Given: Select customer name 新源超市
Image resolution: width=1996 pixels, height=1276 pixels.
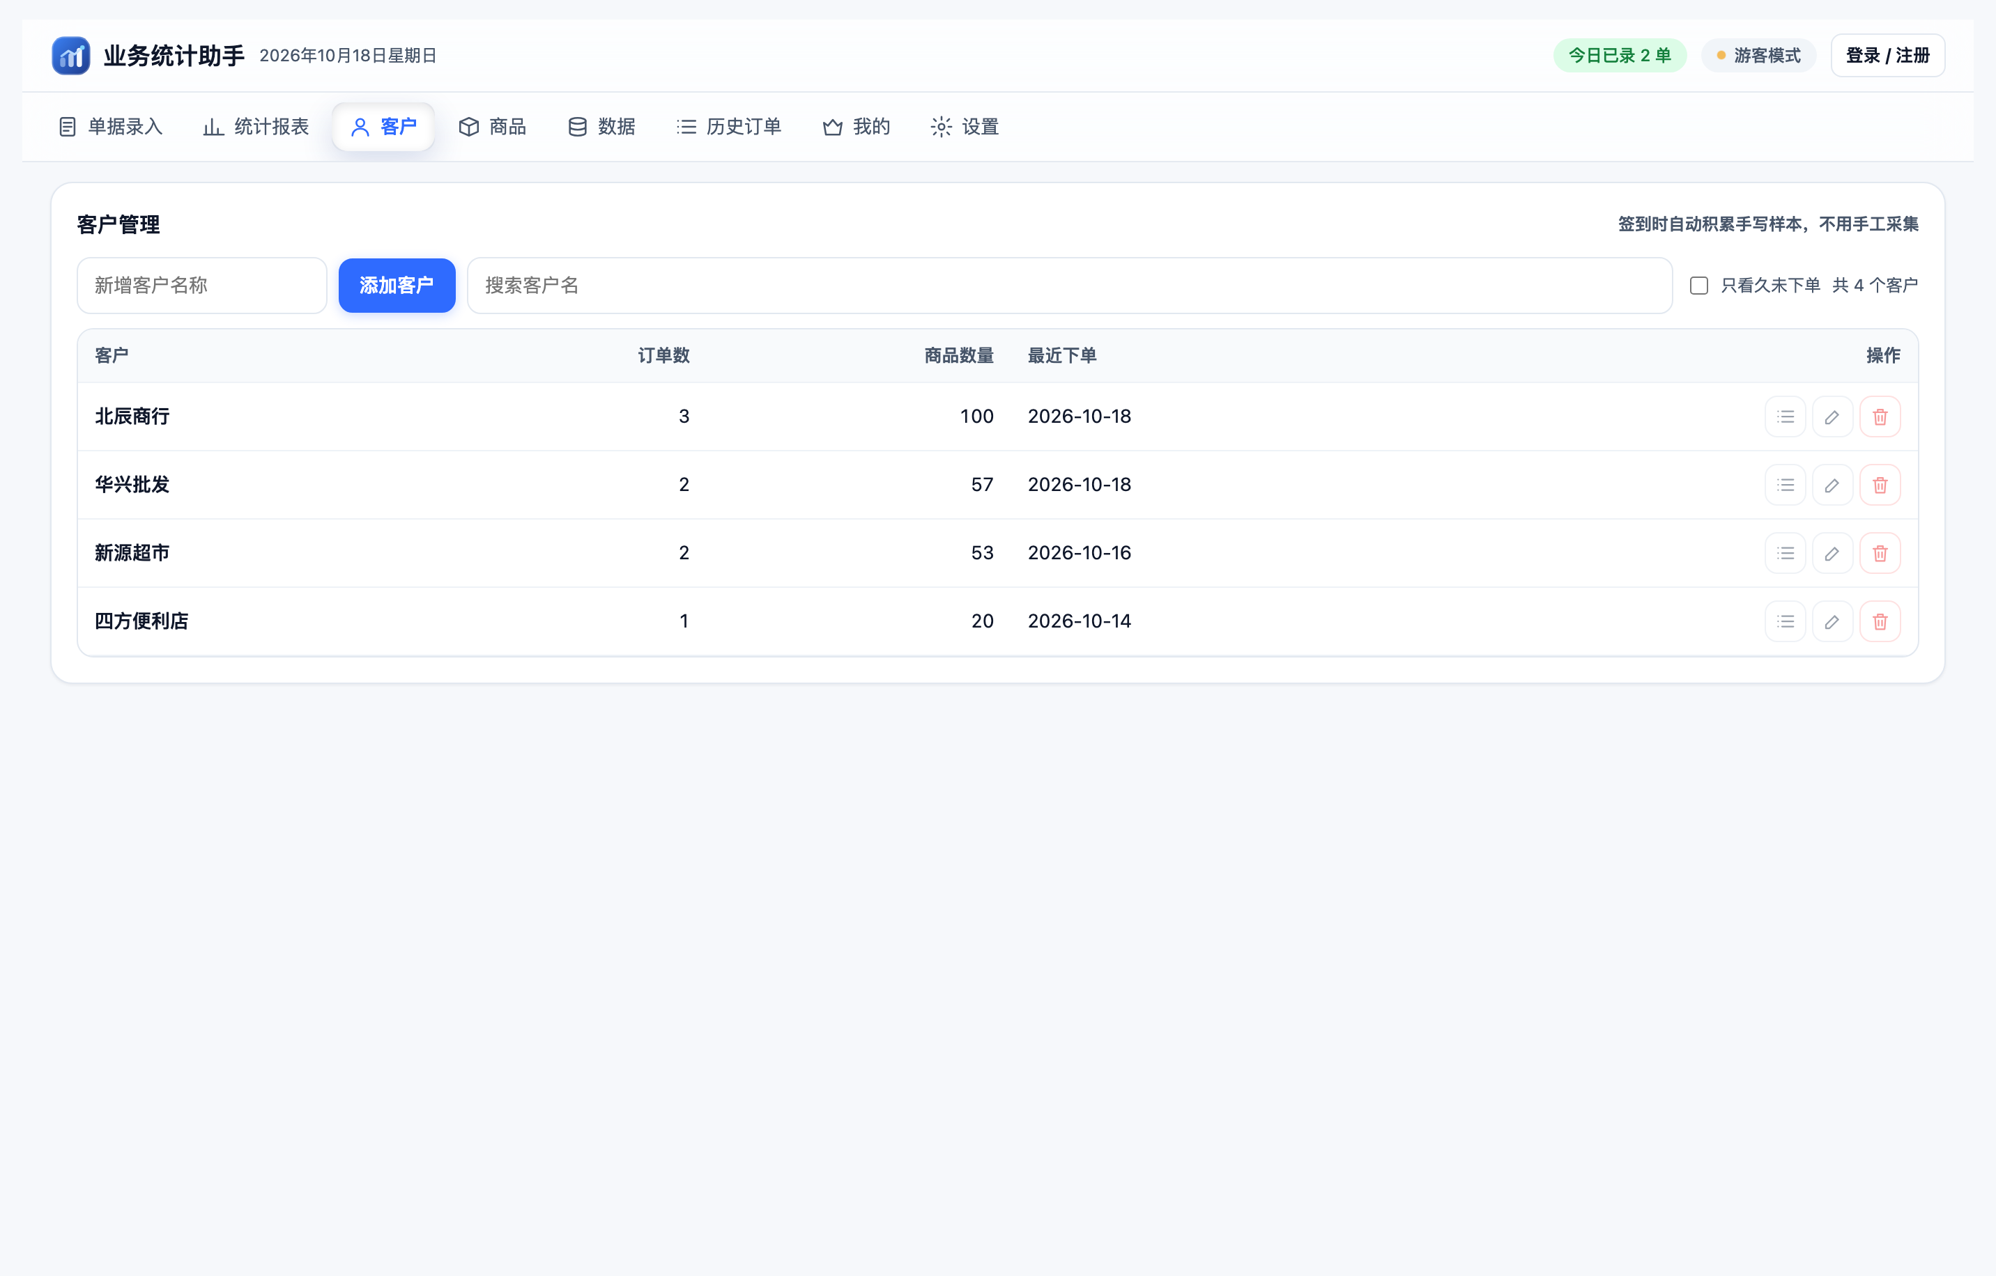Looking at the screenshot, I should tap(132, 552).
